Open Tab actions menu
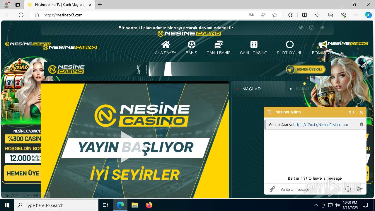Image resolution: width=375 pixels, height=211 pixels. pos(18,5)
